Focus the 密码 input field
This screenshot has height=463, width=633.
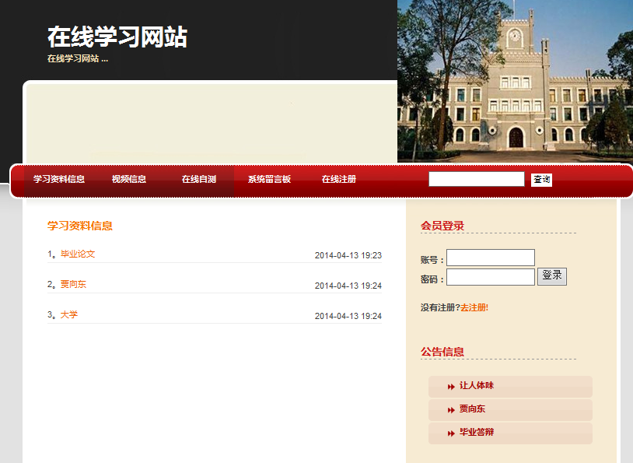click(x=491, y=277)
